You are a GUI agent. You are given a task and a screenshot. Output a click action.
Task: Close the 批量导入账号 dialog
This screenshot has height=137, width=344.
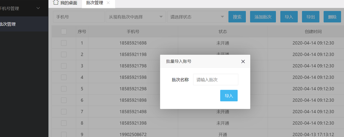click(x=243, y=62)
